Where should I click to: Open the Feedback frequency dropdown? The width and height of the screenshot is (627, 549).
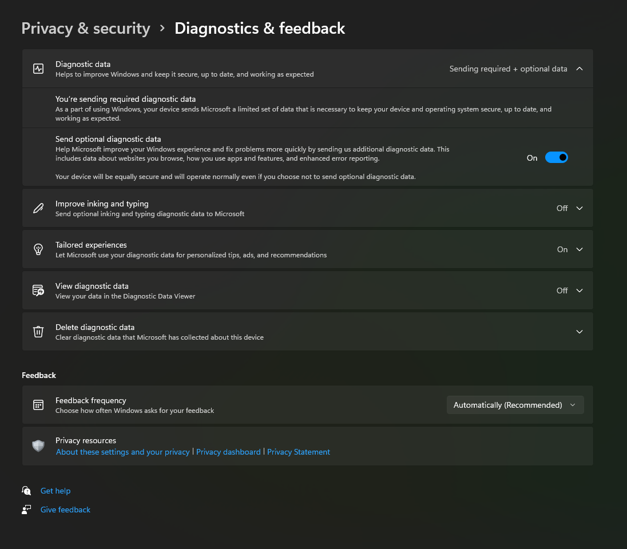pos(515,405)
